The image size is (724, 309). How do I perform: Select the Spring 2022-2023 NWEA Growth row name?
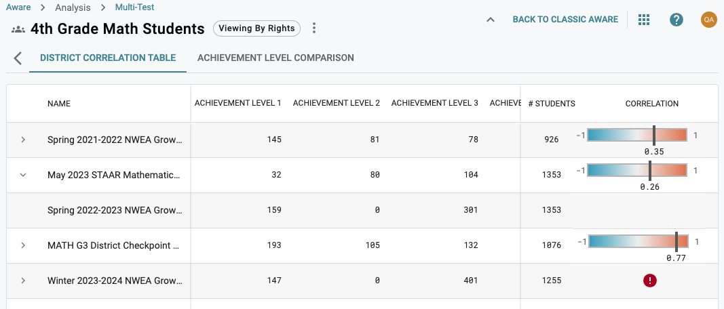point(115,210)
